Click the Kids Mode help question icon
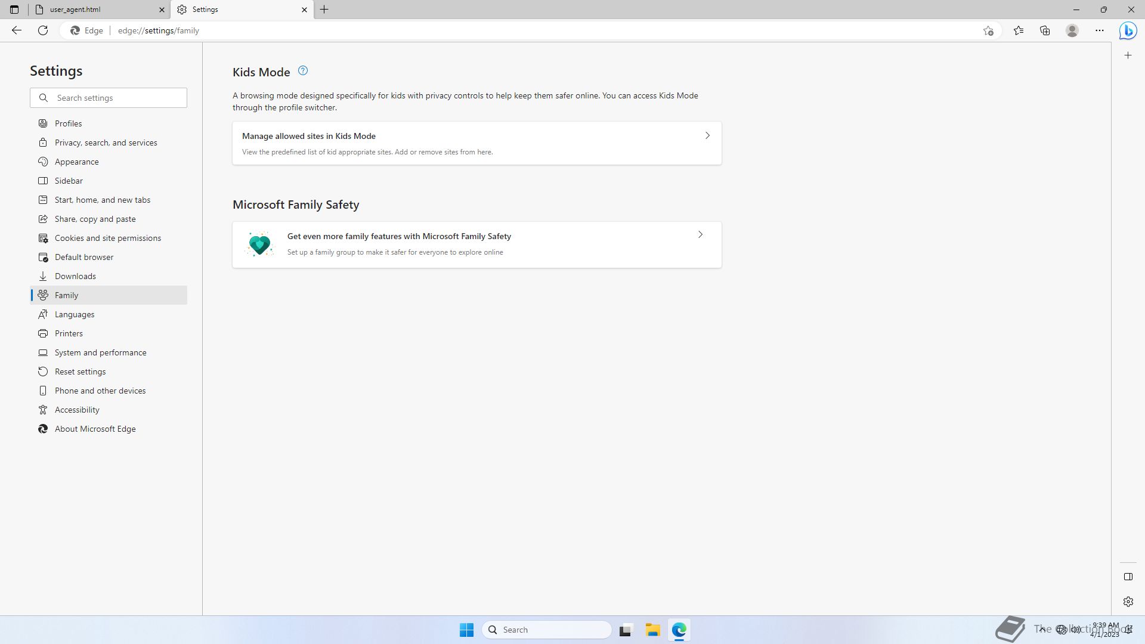 tap(303, 71)
